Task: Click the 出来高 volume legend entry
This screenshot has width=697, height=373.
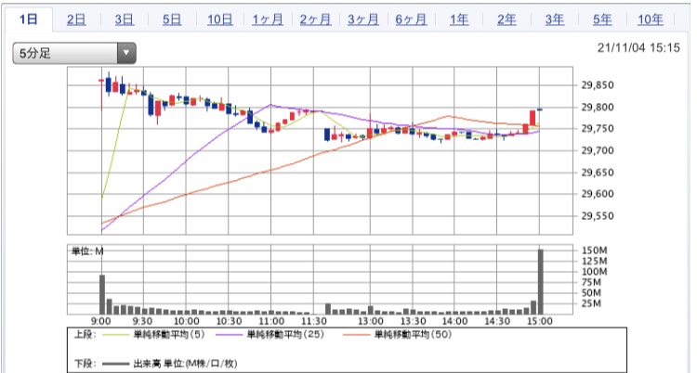Action: (185, 364)
